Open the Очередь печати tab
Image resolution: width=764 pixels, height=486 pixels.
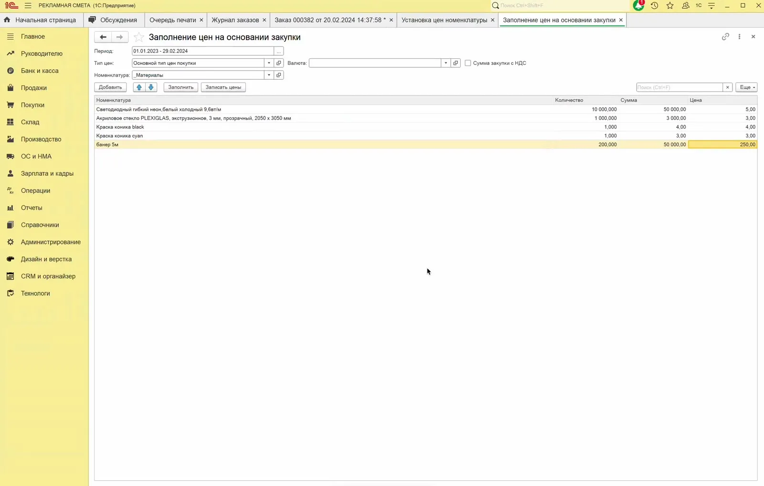(172, 20)
